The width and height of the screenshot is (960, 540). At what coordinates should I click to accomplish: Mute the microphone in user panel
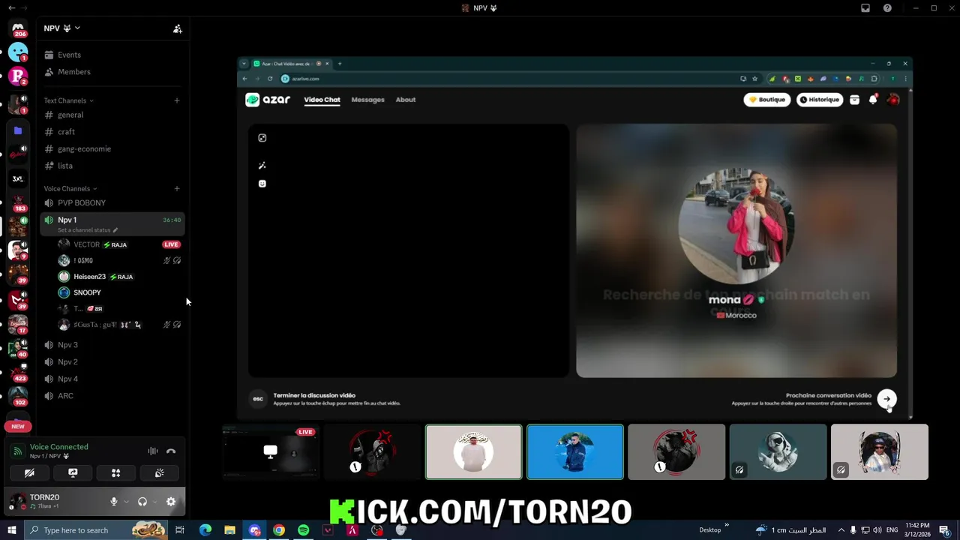coord(114,502)
